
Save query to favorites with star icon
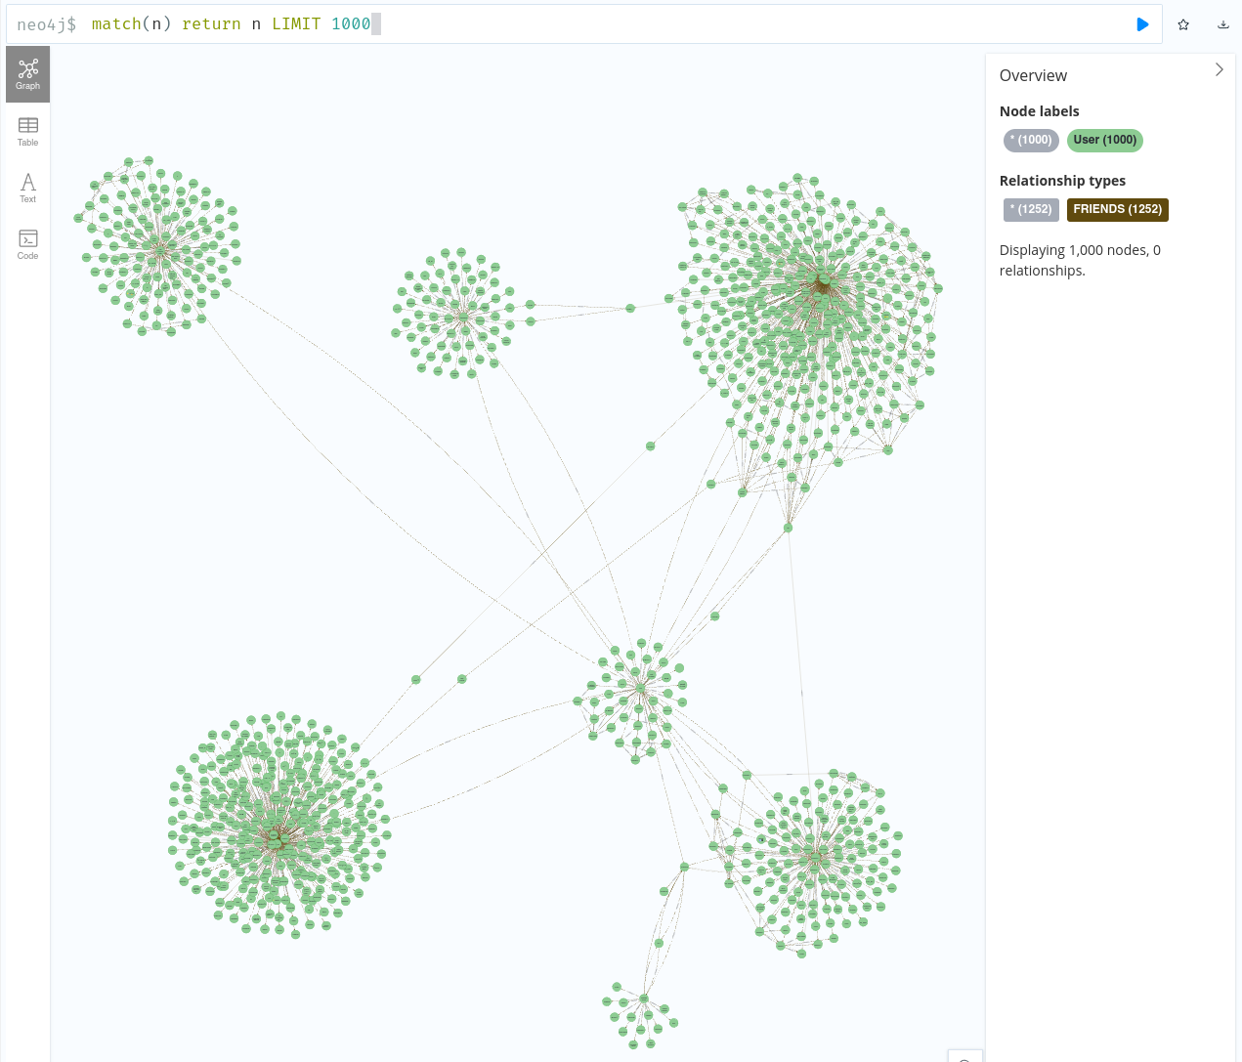point(1183,24)
